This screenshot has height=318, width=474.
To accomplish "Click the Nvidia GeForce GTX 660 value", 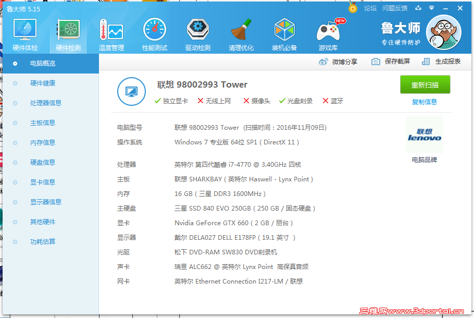I will [234, 223].
